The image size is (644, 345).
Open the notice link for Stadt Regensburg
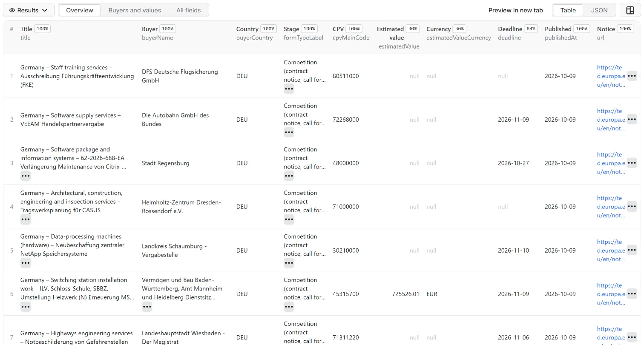(611, 163)
